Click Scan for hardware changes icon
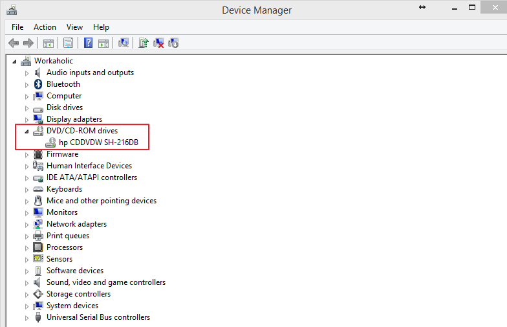The width and height of the screenshot is (507, 327). (123, 43)
